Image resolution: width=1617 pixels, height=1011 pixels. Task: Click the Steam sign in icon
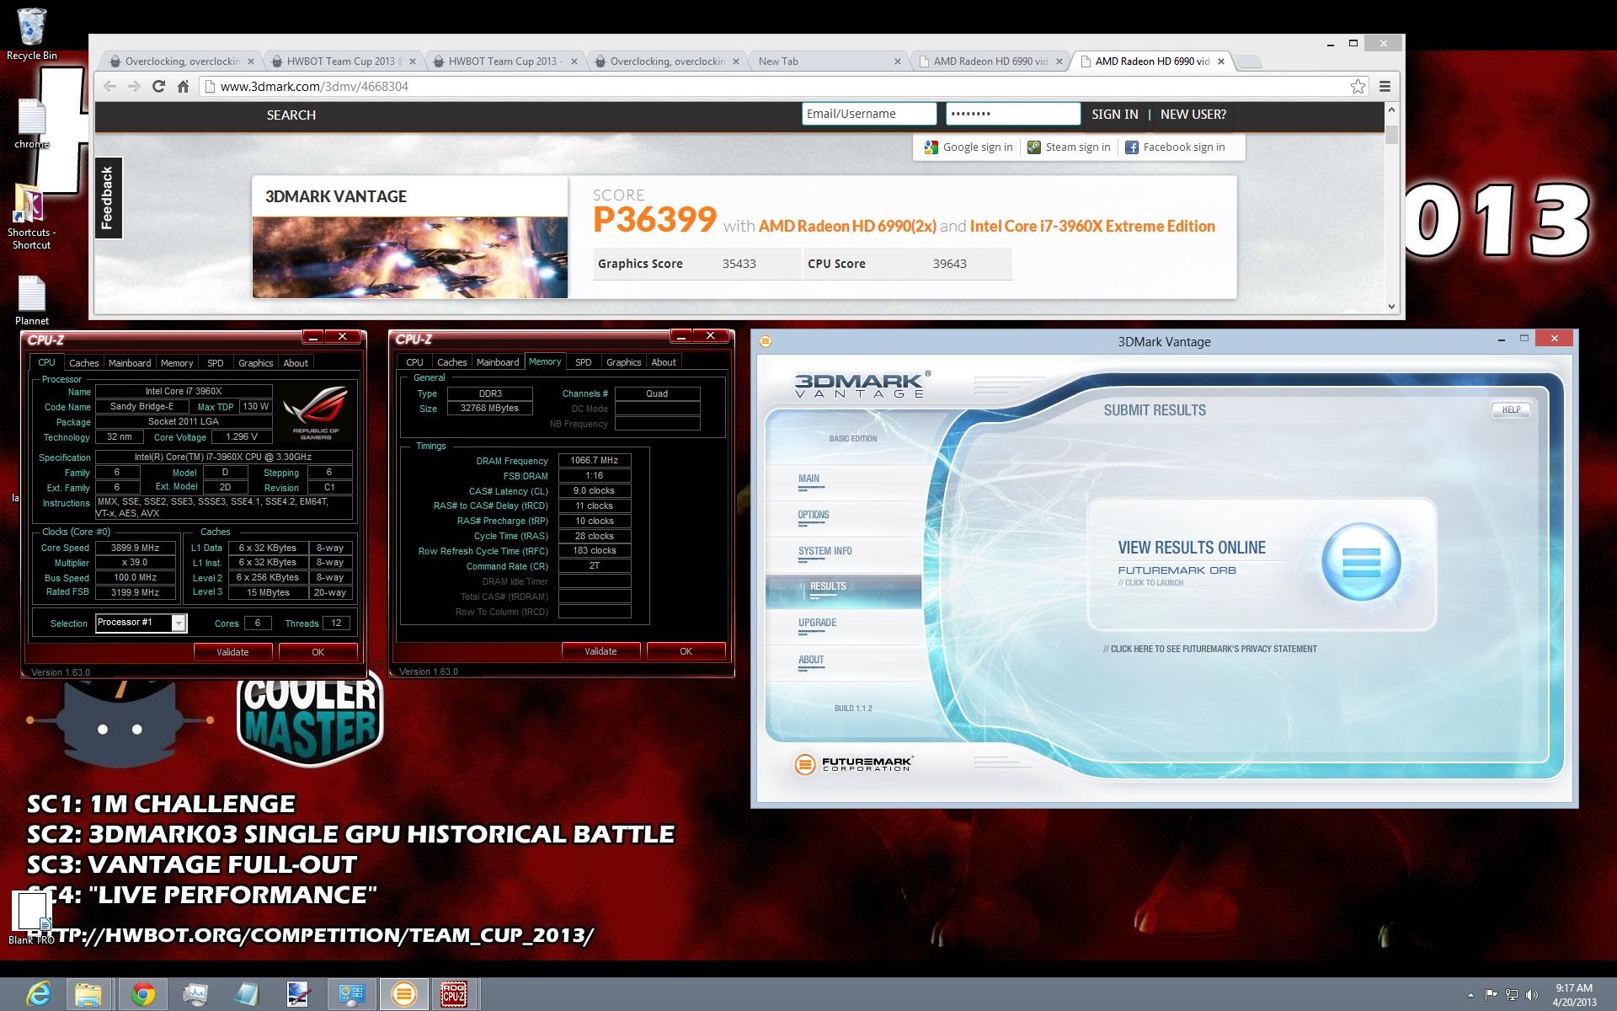[1033, 147]
